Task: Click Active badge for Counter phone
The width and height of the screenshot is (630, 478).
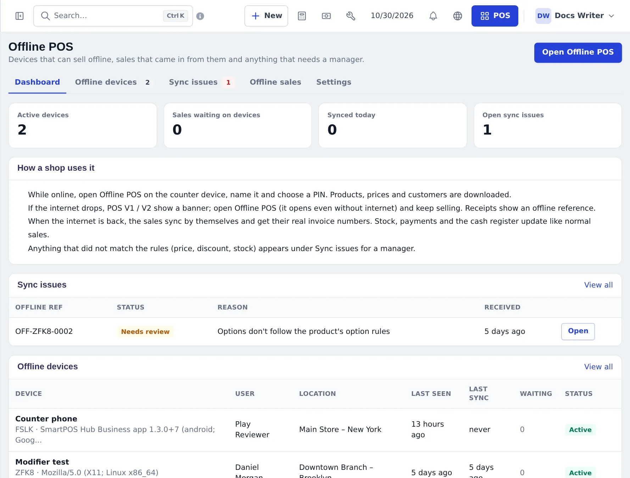Action: click(x=580, y=430)
